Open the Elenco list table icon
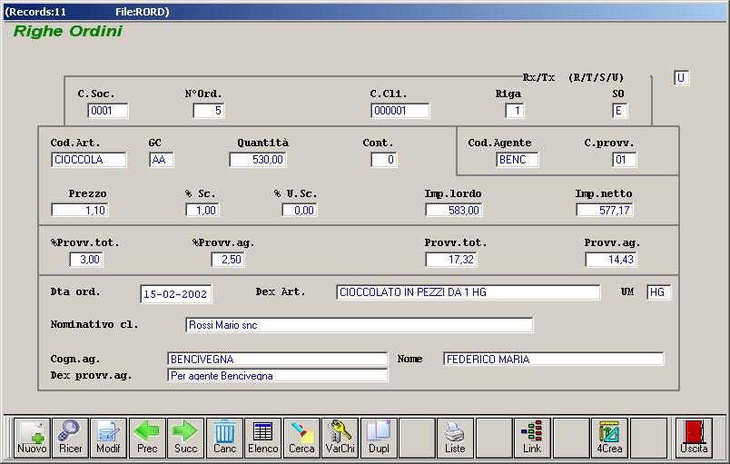The image size is (730, 464). pyautogui.click(x=263, y=438)
